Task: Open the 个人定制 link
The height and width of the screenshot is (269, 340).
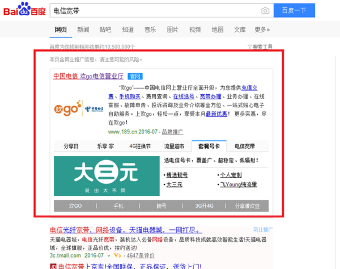Action: coord(231,175)
